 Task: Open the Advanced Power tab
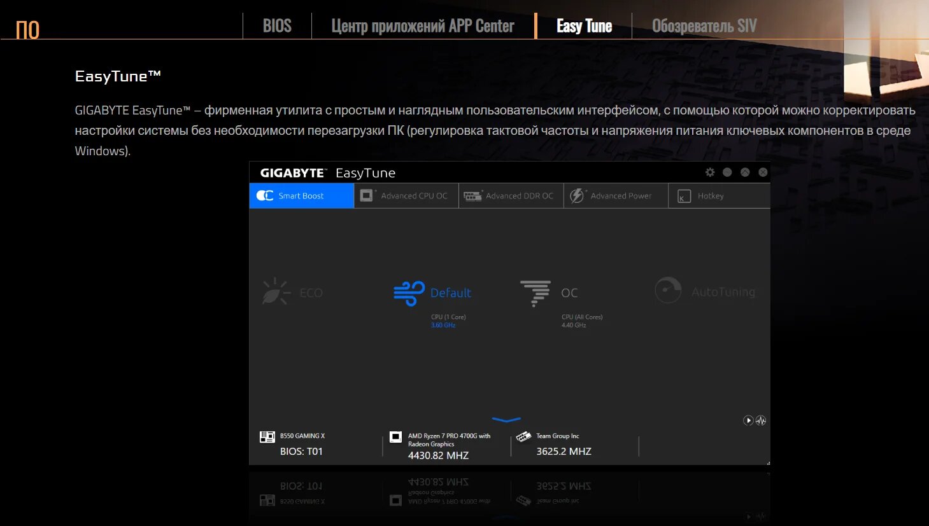pyautogui.click(x=616, y=196)
